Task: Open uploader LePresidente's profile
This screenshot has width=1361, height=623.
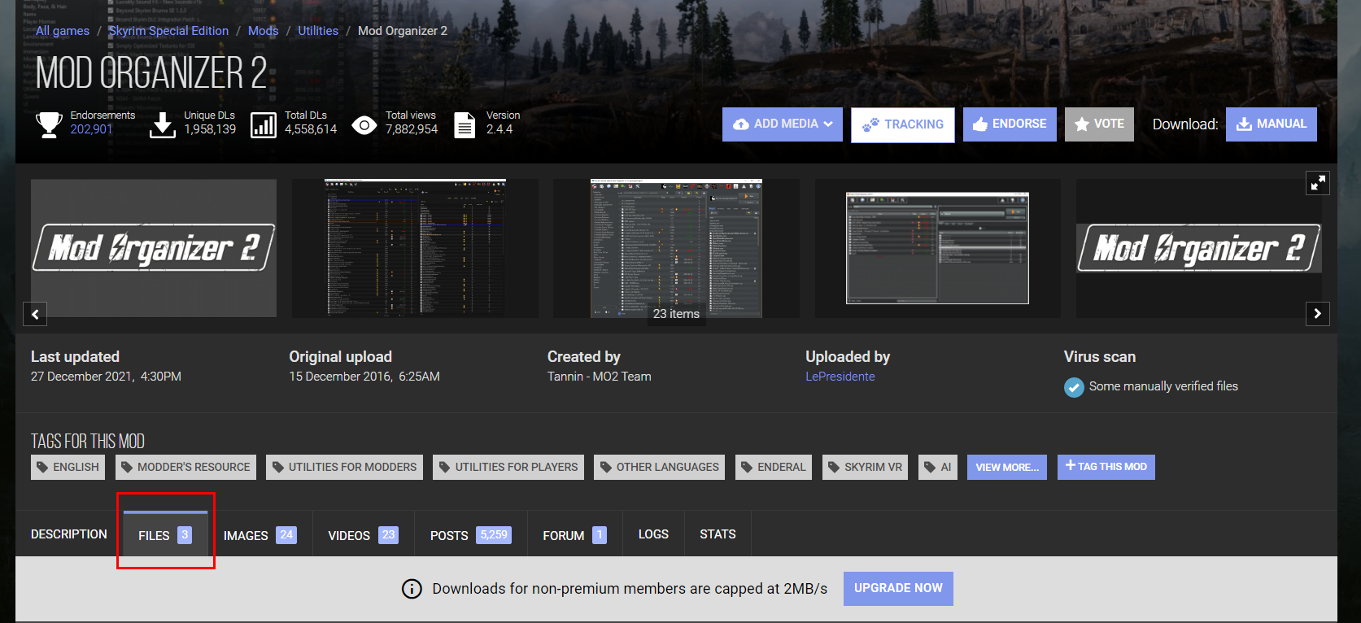Action: (840, 377)
